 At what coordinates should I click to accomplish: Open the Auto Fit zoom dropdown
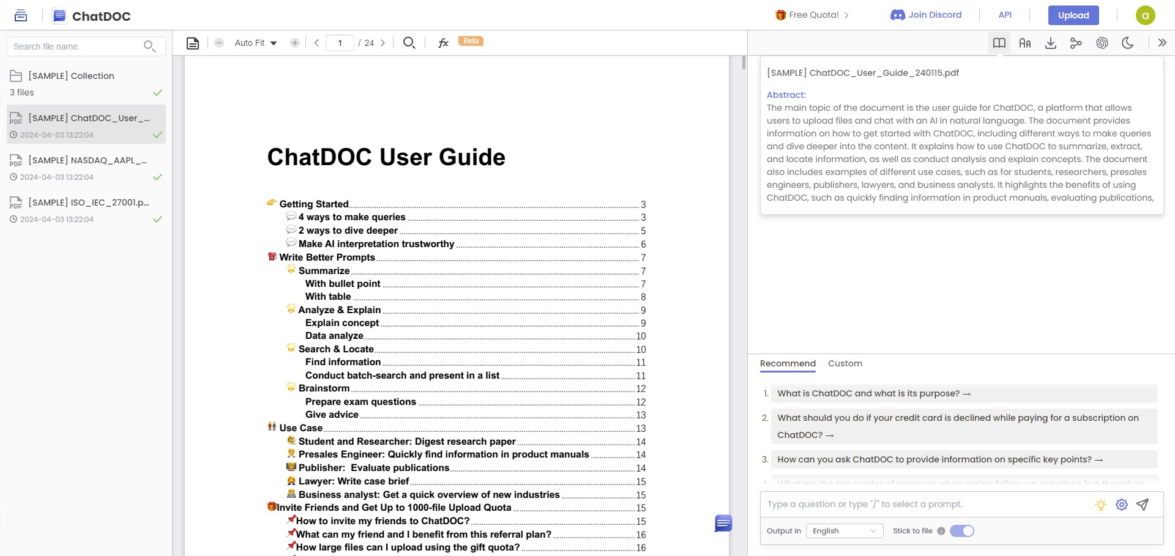256,43
